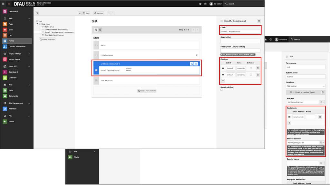Click the bookmarks star icon in top bar
The height and width of the screenshot is (185, 330).
(x=200, y=4)
